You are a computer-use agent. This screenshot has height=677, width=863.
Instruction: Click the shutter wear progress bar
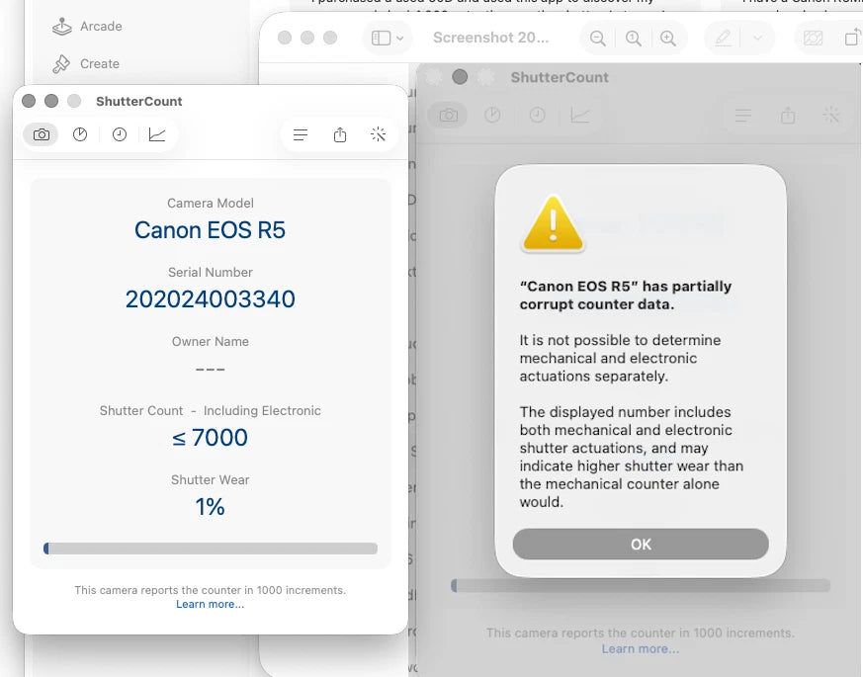click(211, 549)
